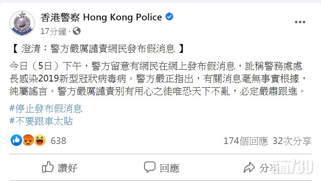View the 638 reactions count
This screenshot has width=321, height=181.
58,141
